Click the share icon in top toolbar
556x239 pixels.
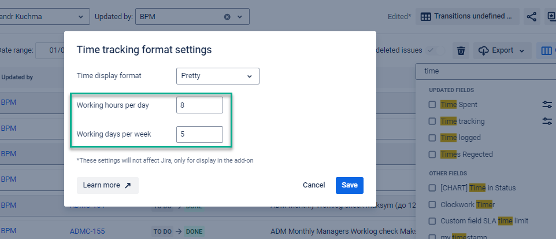click(x=532, y=17)
